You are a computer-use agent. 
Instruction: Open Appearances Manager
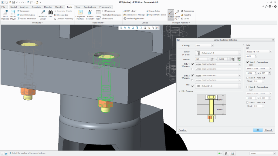tap(134, 15)
